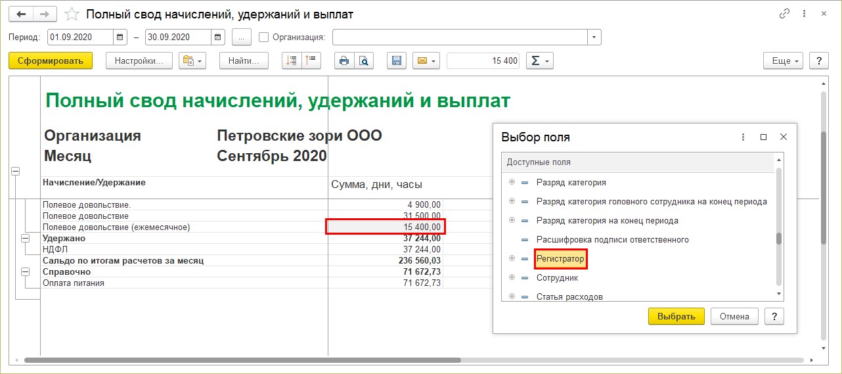Select the 4 900,00 amount cell
Image resolution: width=842 pixels, height=374 pixels.
386,204
